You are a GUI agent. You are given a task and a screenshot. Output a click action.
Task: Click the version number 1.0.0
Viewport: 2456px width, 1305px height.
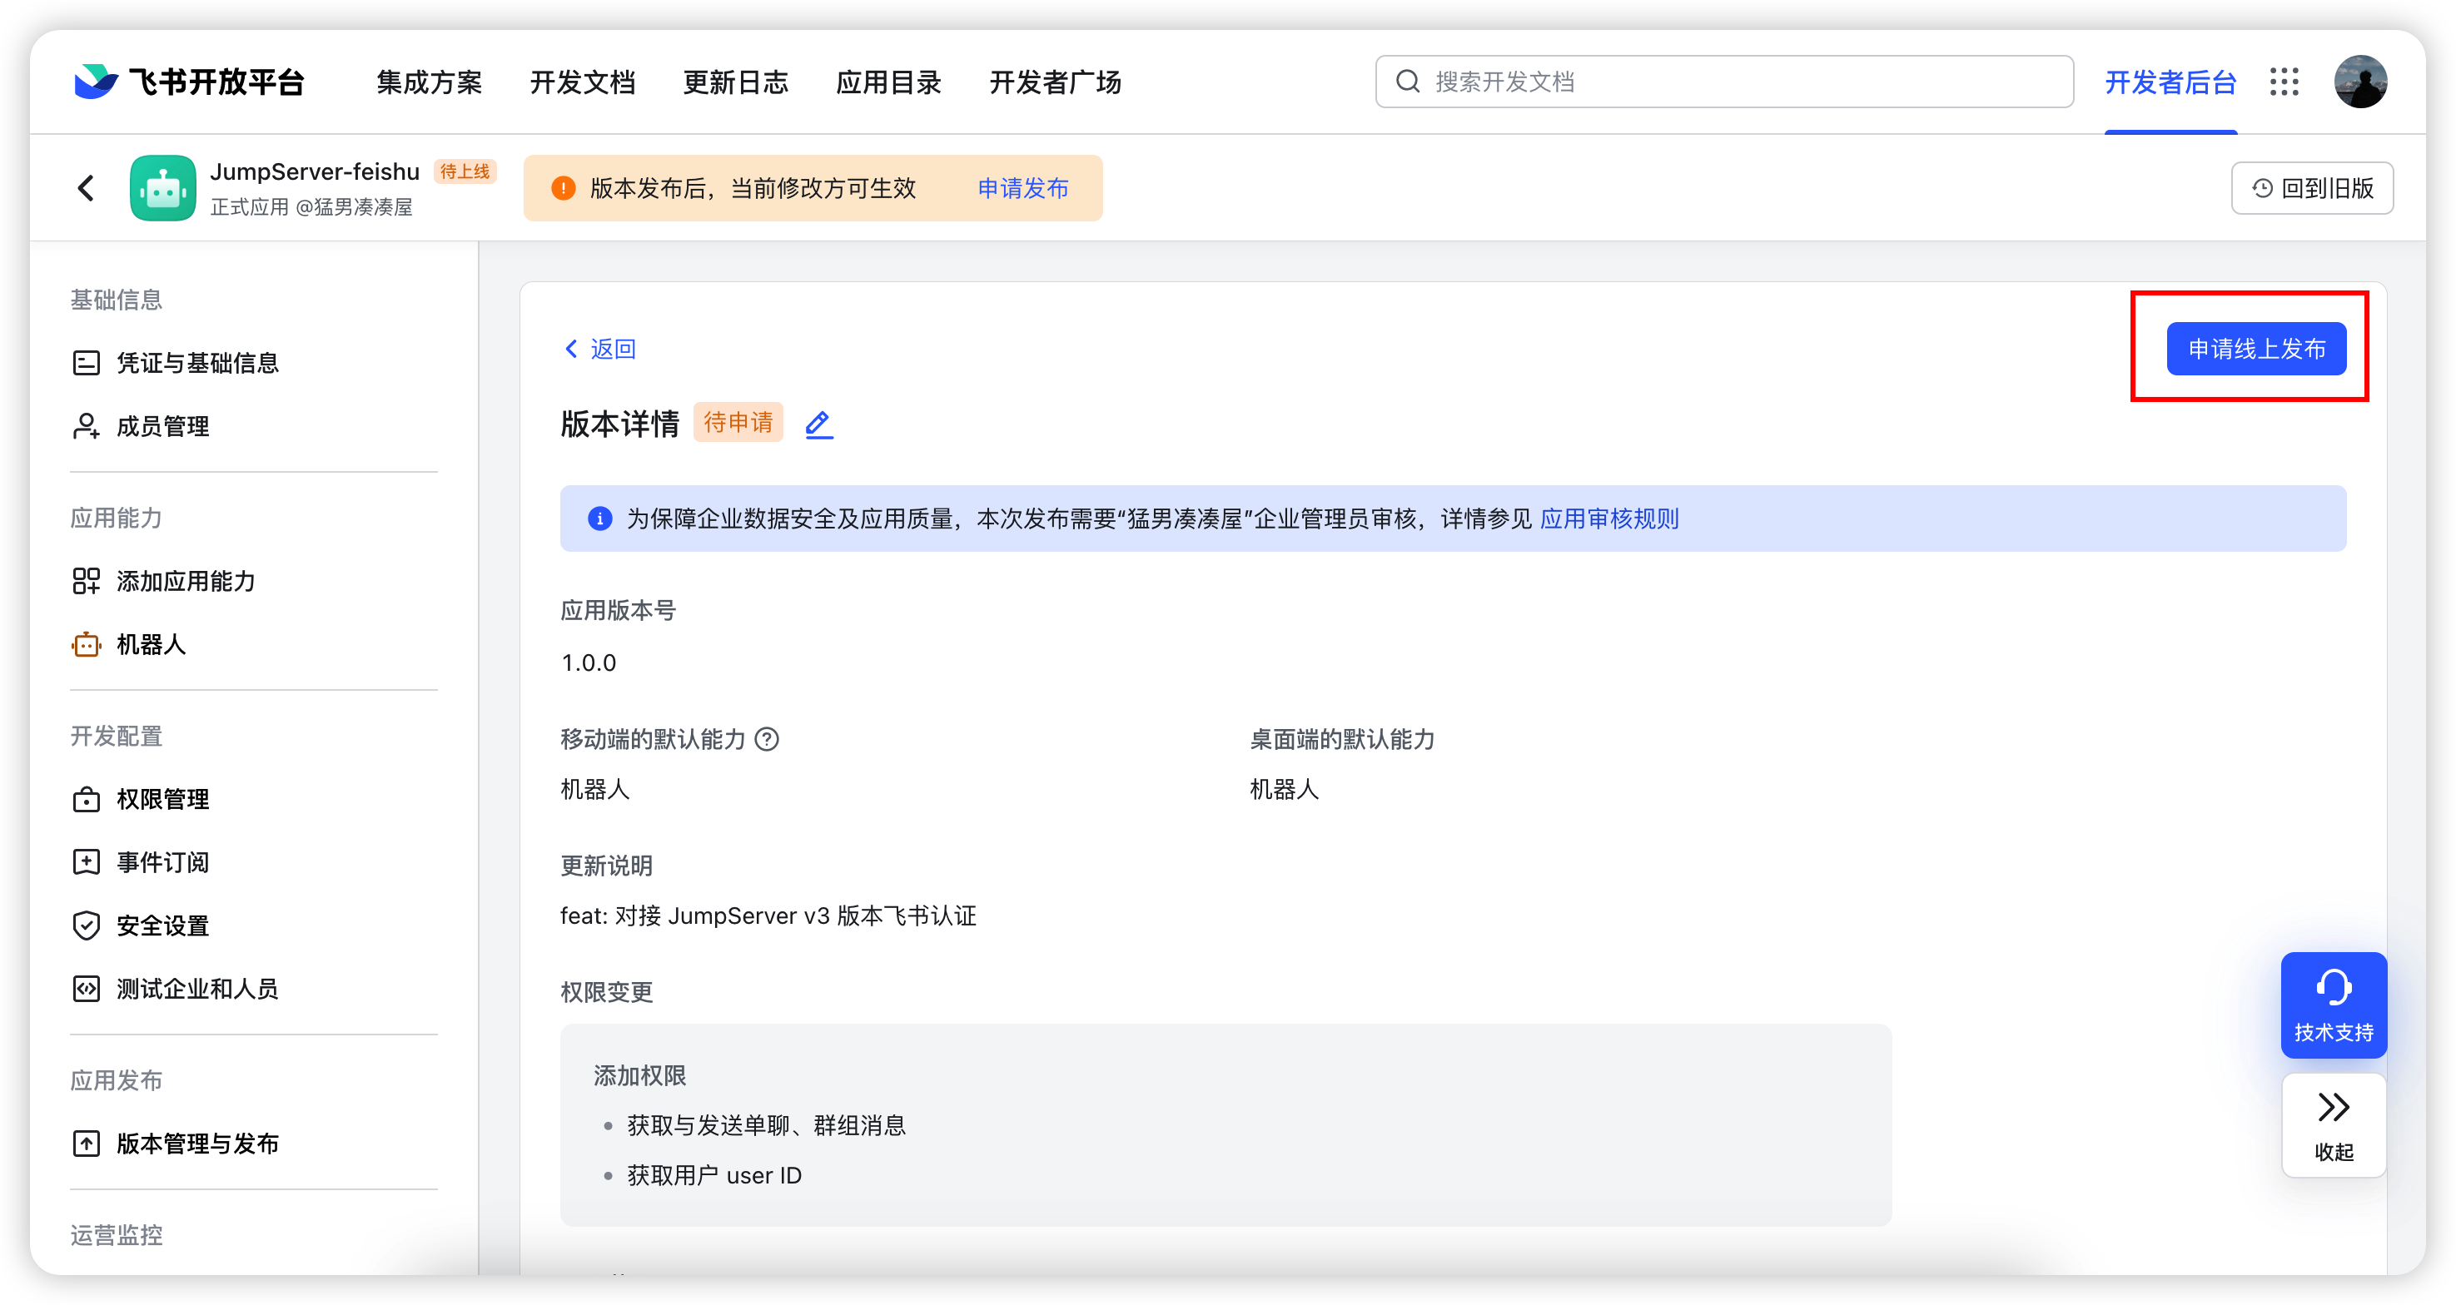pos(589,662)
